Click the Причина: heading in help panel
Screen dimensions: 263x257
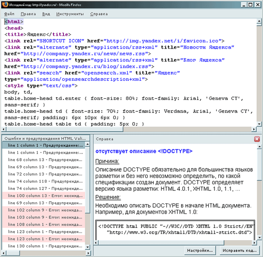click(107, 161)
